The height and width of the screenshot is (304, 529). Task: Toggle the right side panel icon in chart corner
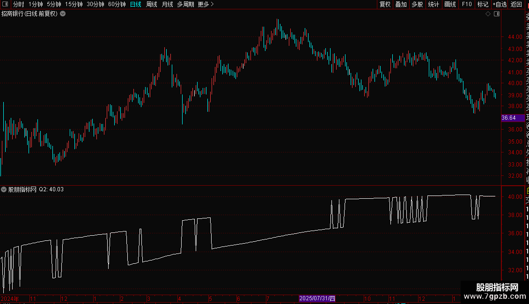(x=497, y=14)
